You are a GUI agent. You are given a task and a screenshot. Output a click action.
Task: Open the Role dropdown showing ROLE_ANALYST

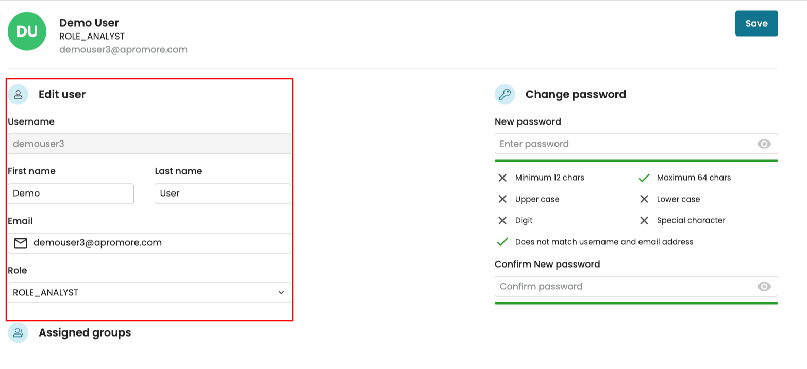[x=144, y=292]
